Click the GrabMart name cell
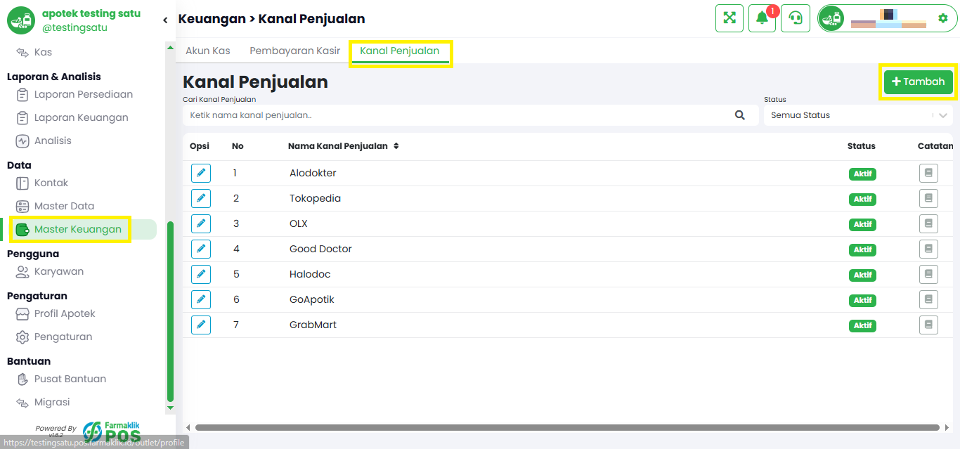The height and width of the screenshot is (449, 960). pyautogui.click(x=313, y=325)
